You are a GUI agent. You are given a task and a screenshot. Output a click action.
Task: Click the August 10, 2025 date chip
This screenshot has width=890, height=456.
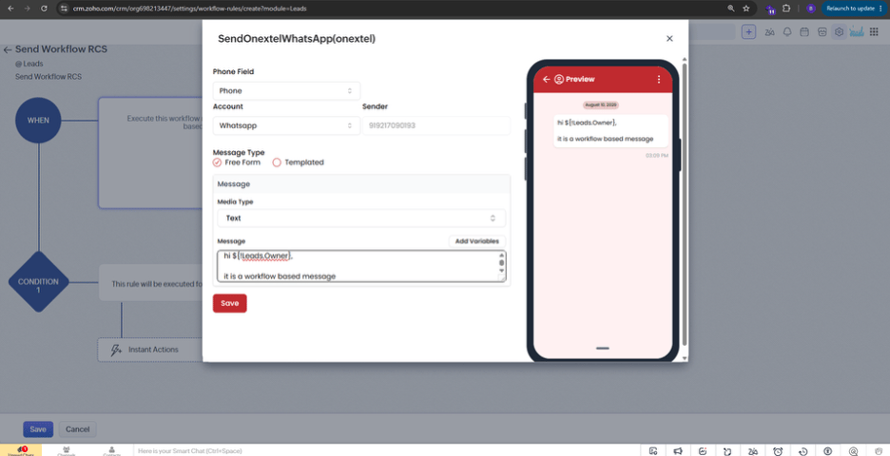tap(601, 105)
